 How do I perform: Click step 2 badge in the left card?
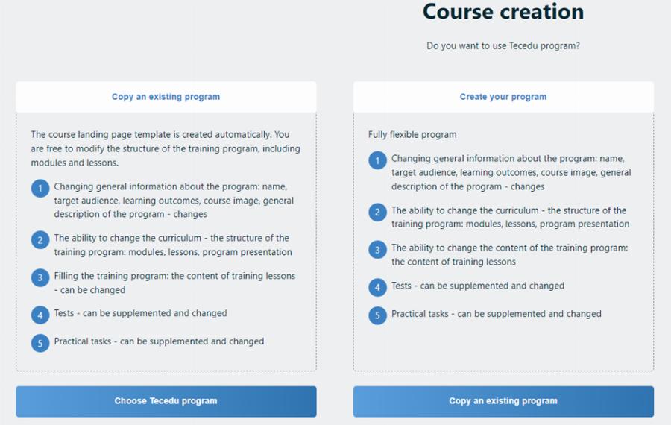(x=40, y=240)
